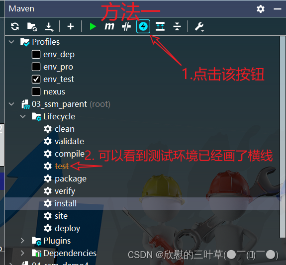This screenshot has height=265, width=286.
Task: Select the Plugins tree label
Action: click(x=57, y=241)
